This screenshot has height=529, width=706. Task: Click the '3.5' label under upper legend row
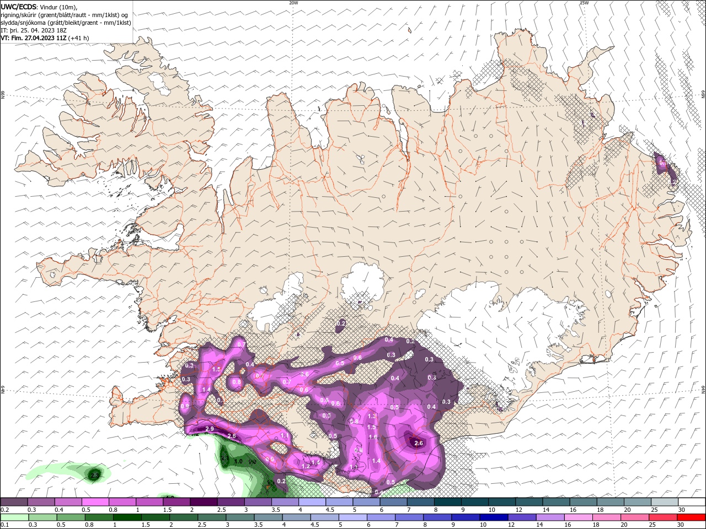point(276,510)
